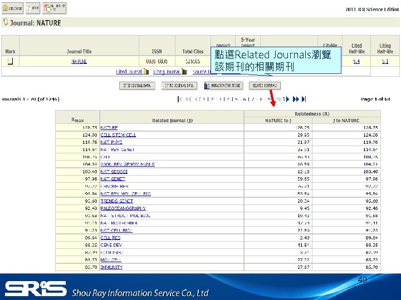401x300 pixels.
Task: Open the NATURE journal title link
Action: [79, 61]
